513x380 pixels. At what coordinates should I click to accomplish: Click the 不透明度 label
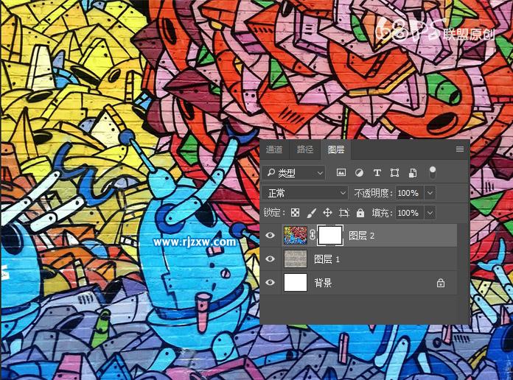coord(373,193)
